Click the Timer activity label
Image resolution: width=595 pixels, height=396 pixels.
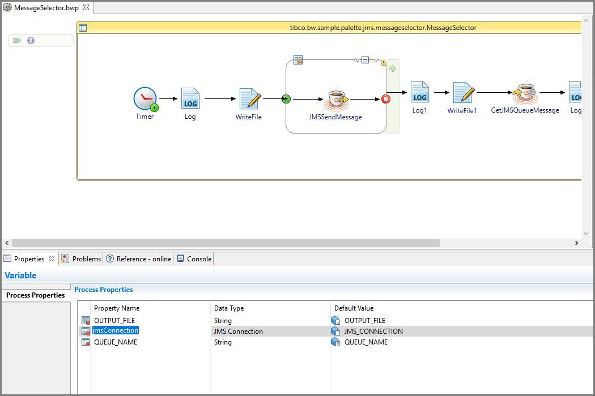(x=144, y=117)
